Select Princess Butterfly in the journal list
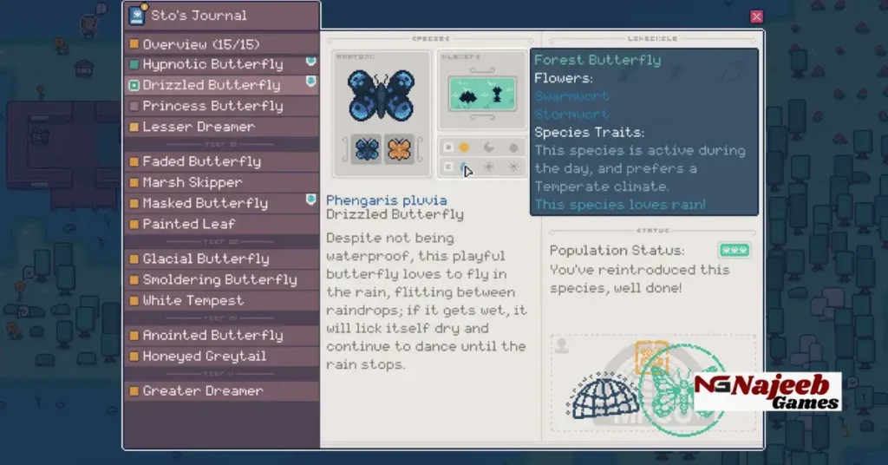888x465 pixels. click(x=212, y=106)
